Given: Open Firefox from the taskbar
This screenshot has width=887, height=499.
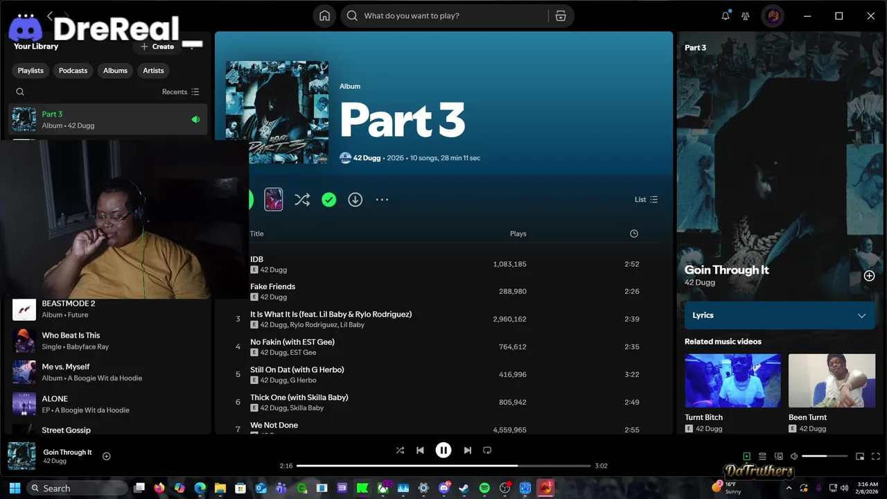Looking at the screenshot, I should pyautogui.click(x=159, y=488).
